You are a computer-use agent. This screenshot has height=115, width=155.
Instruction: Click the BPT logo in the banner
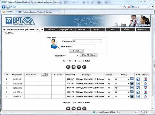pos(20,21)
